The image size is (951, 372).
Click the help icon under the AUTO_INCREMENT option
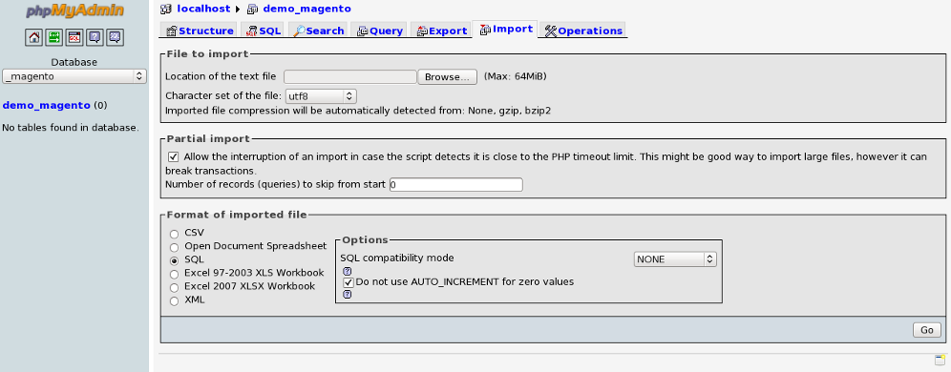click(347, 294)
